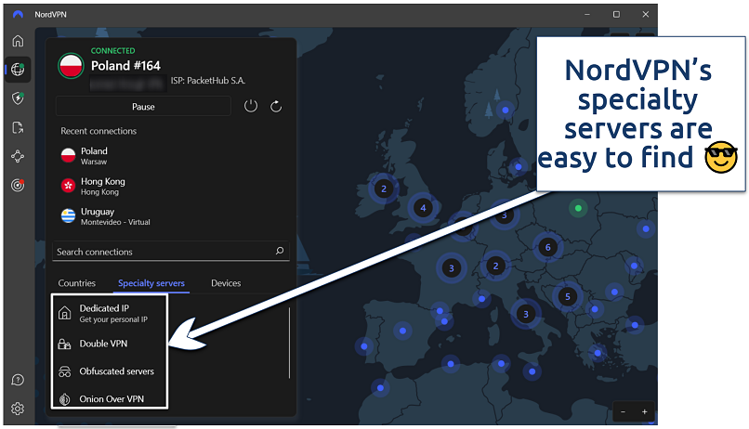Pause the VPN connection
Viewport: 749px width, 429px height.
143,107
